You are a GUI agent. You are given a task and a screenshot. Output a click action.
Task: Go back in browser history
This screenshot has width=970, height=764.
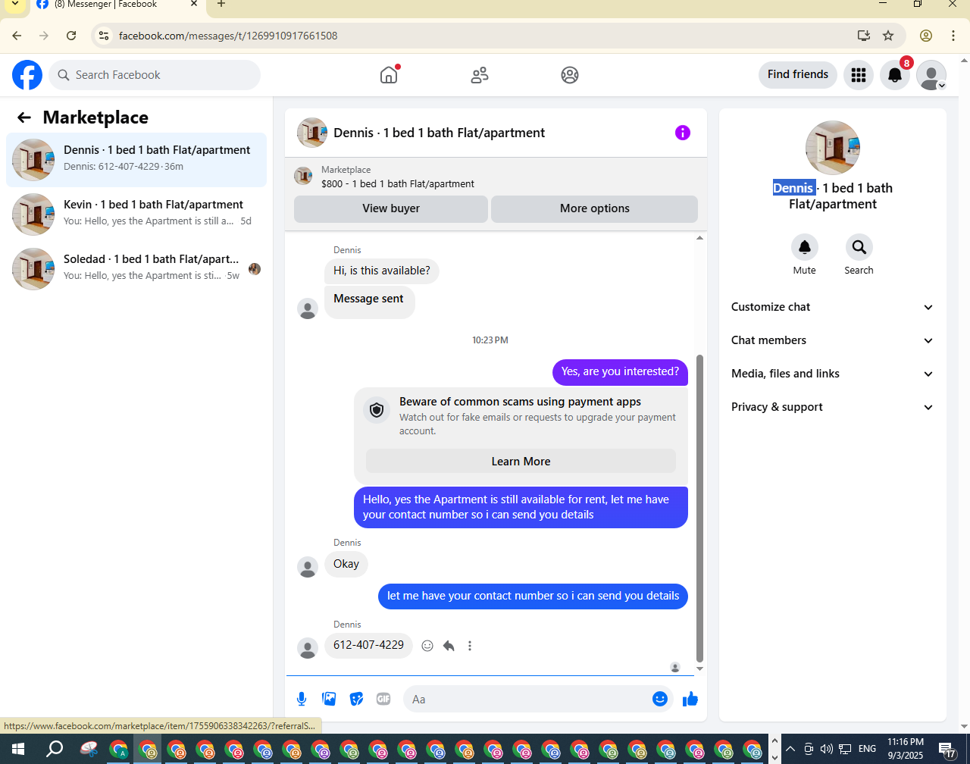pos(17,36)
